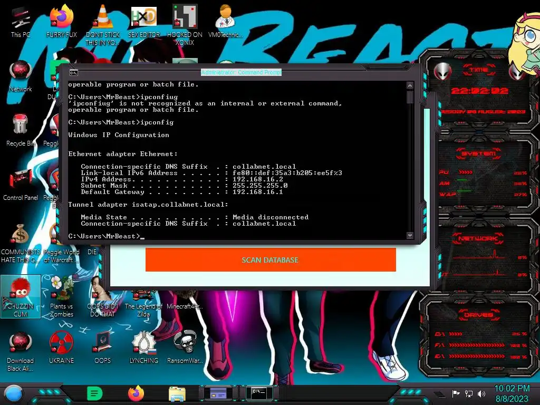Launch Firefox from the taskbar

(136, 393)
